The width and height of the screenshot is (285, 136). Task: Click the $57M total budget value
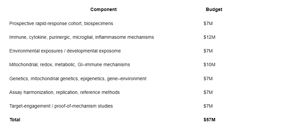(209, 120)
